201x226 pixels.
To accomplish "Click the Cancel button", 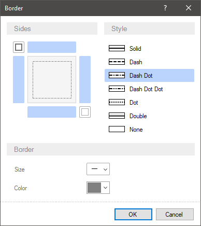I will click(x=175, y=215).
